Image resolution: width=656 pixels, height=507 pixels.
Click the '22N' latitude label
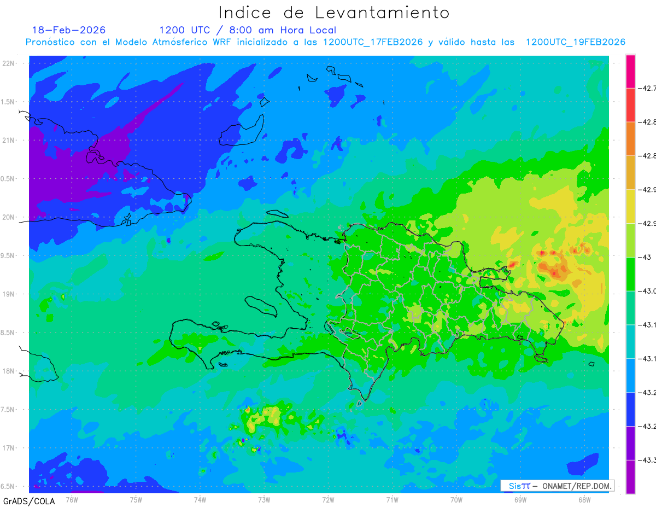coord(9,63)
